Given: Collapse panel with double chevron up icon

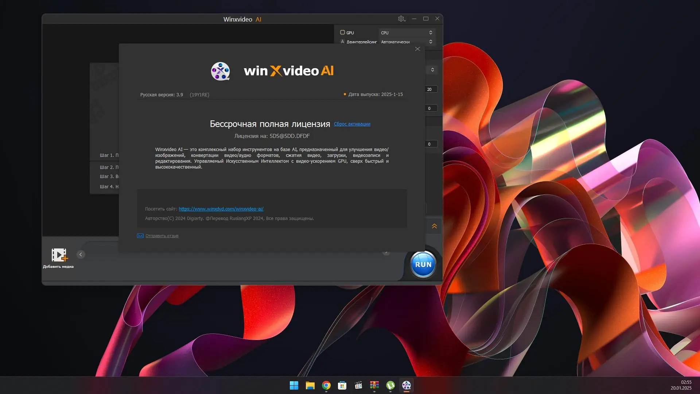Looking at the screenshot, I should (x=434, y=226).
